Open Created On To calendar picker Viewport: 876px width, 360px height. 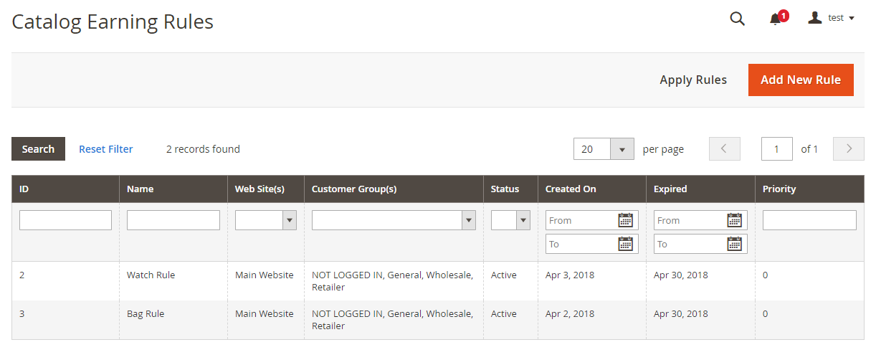coord(625,244)
